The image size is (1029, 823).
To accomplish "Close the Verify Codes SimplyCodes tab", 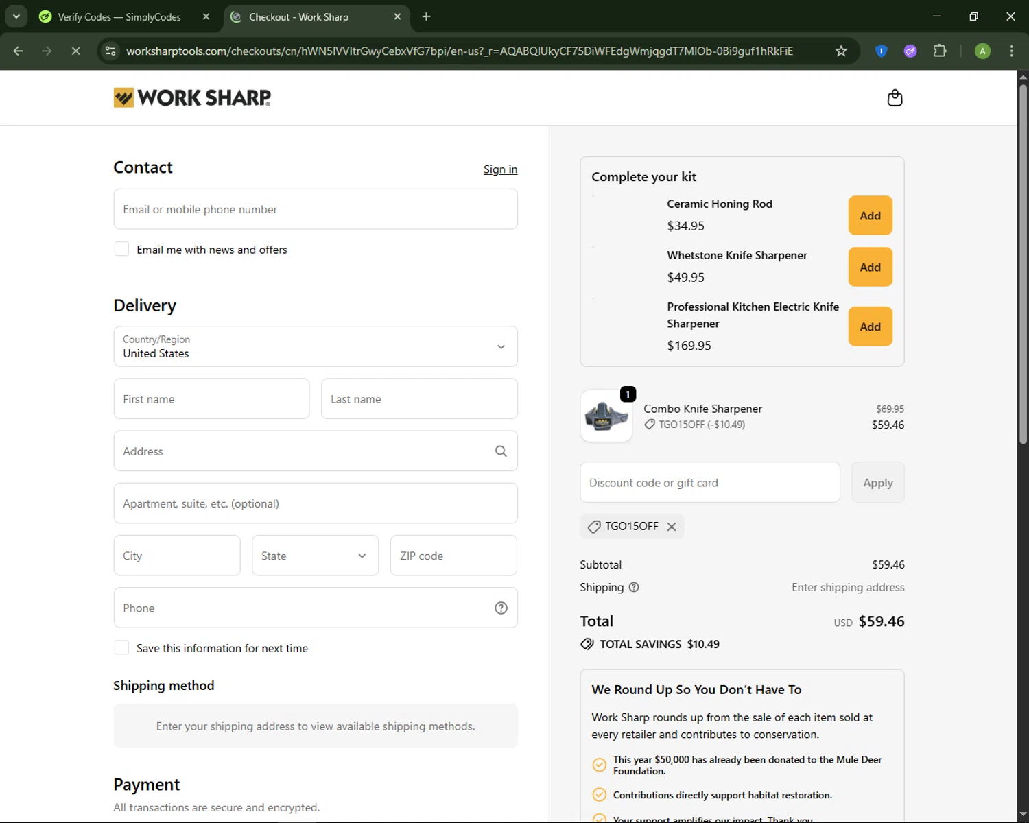I will coord(206,16).
